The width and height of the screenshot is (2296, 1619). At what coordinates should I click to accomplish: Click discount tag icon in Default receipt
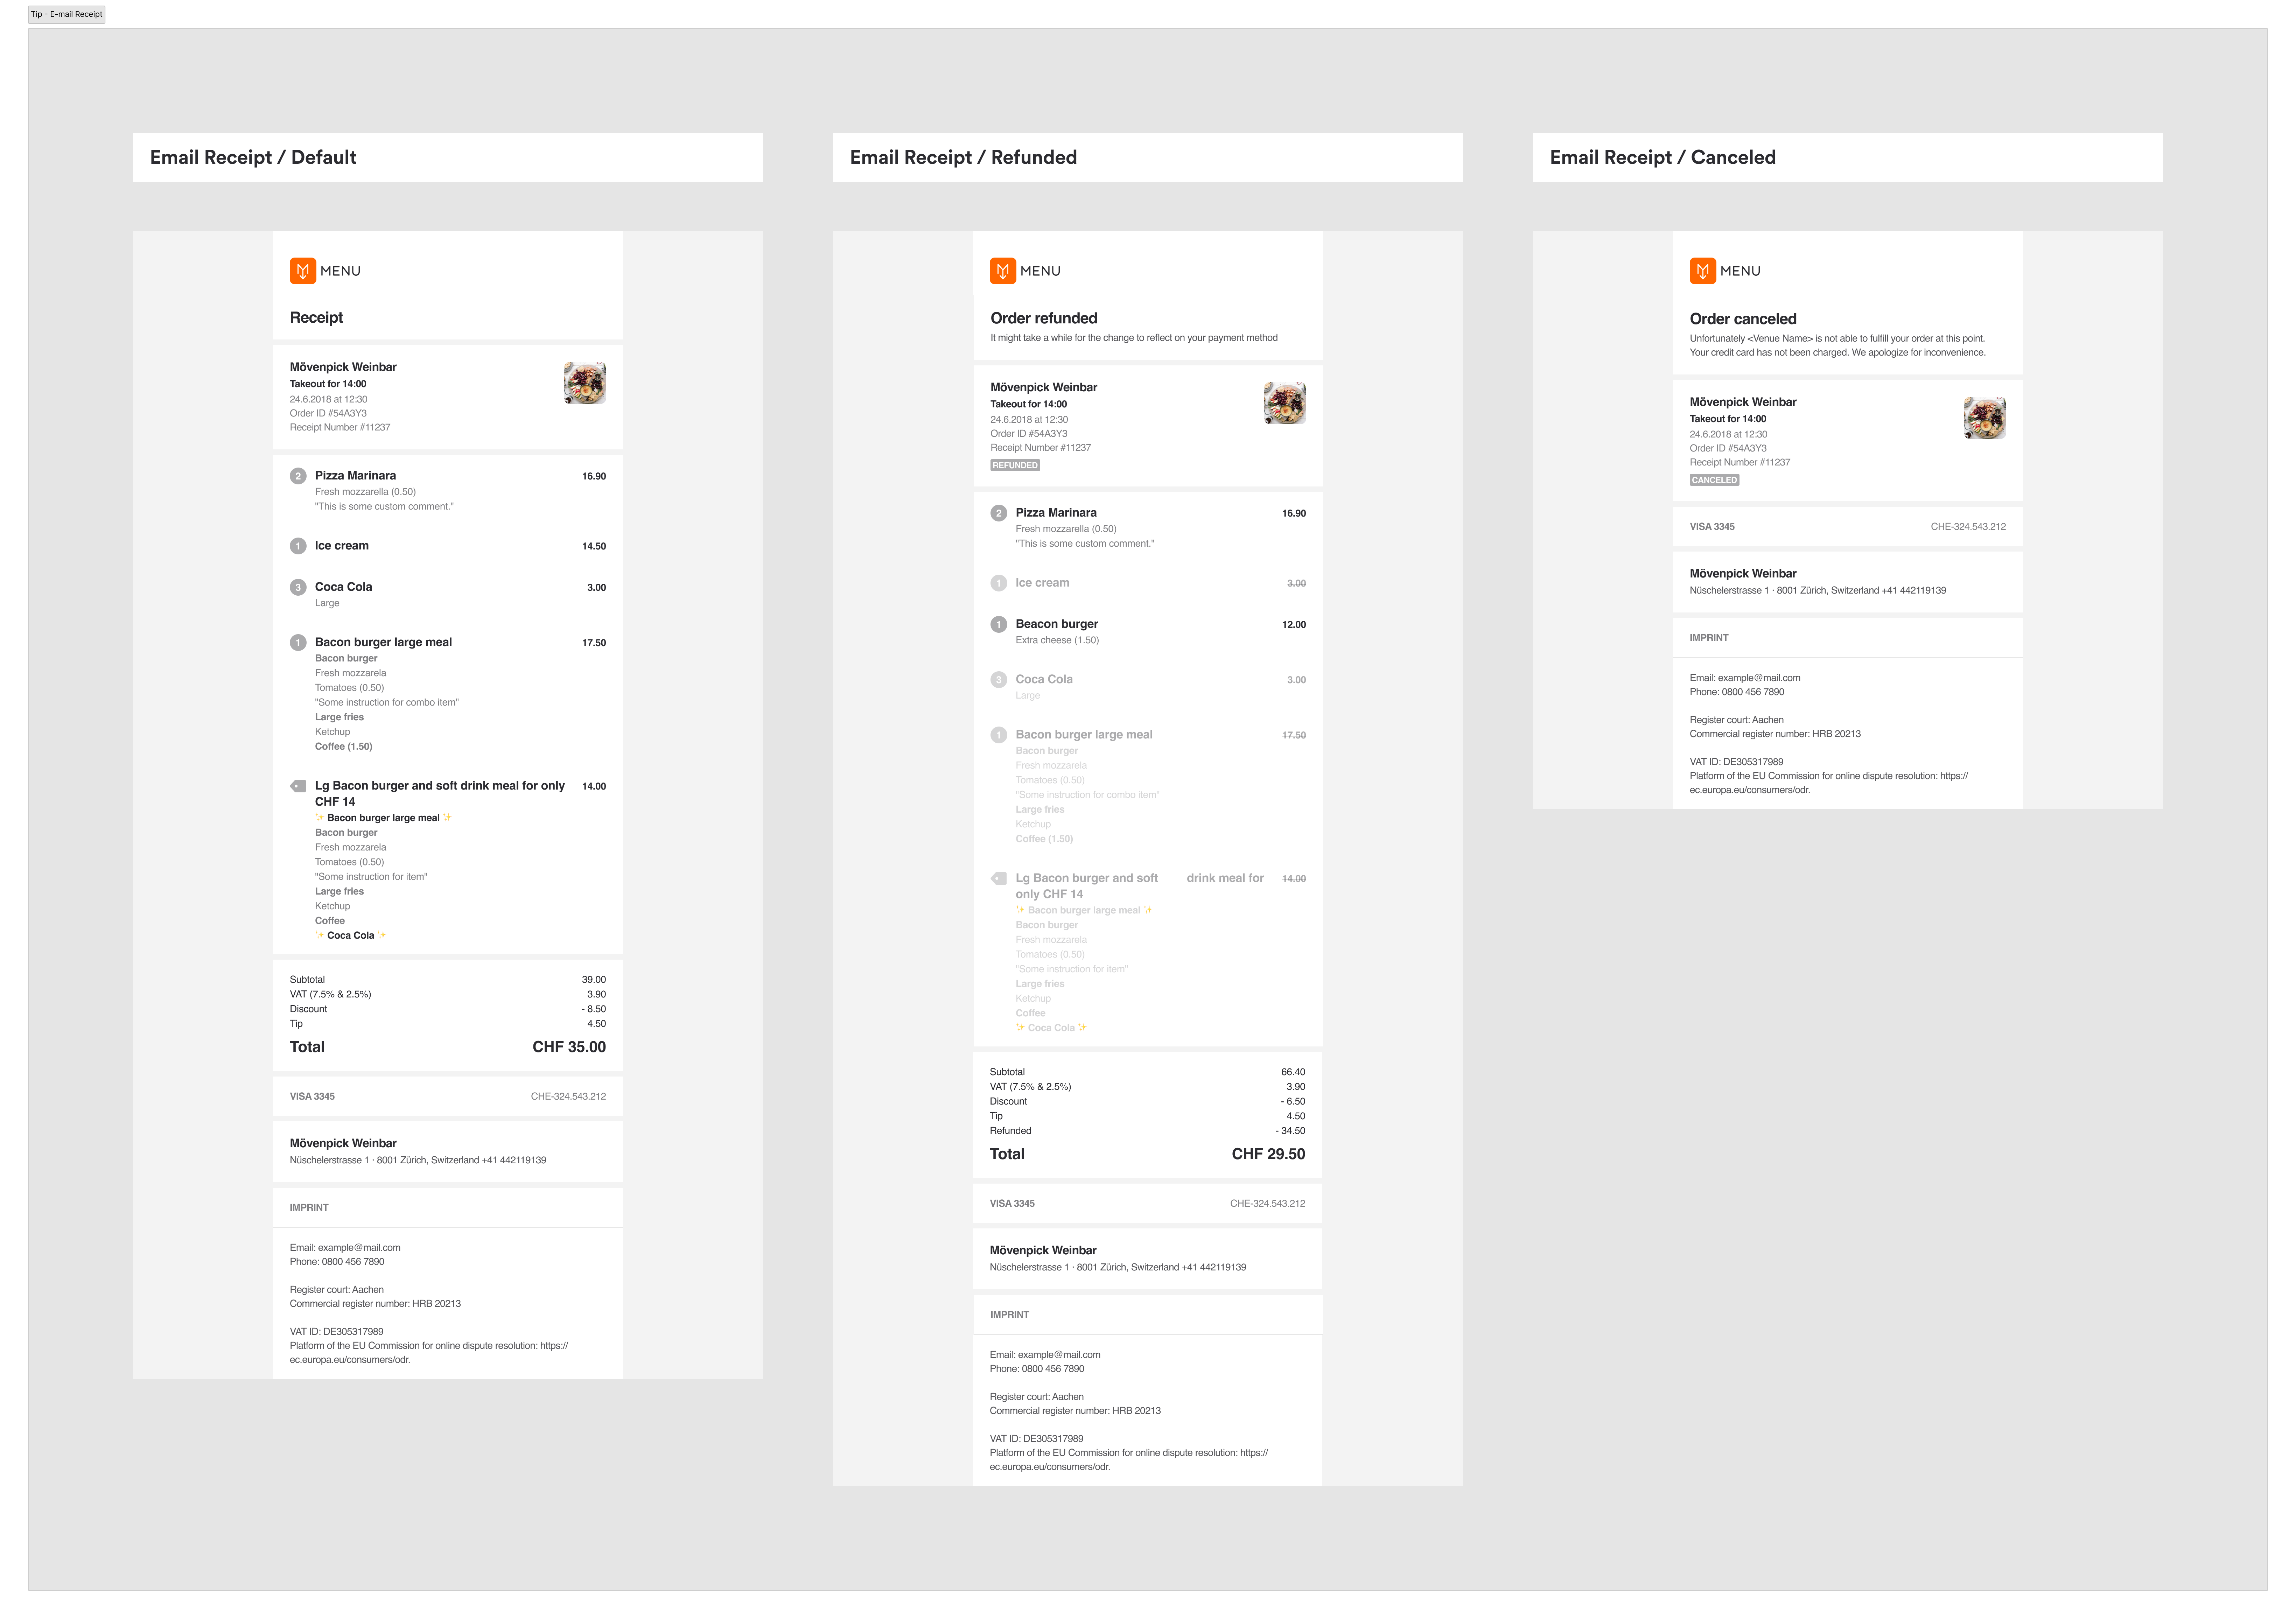(x=298, y=786)
